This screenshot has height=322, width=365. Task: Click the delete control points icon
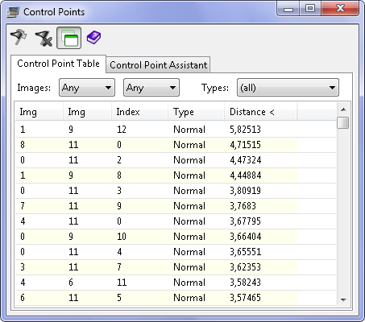click(44, 38)
